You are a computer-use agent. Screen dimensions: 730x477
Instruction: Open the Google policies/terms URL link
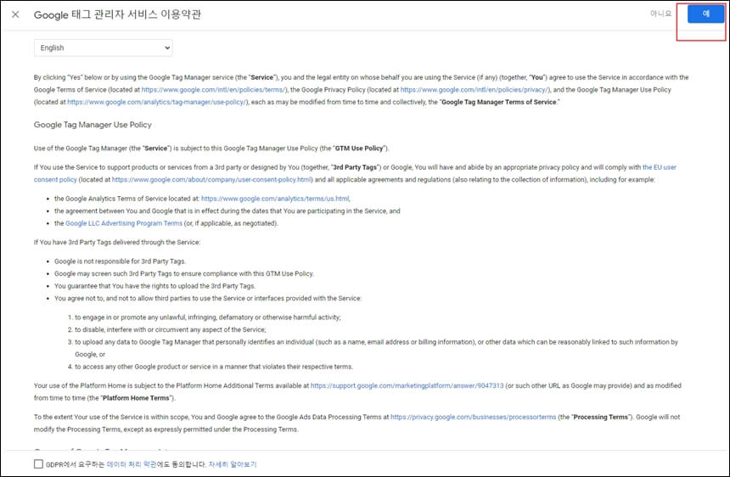click(x=213, y=90)
